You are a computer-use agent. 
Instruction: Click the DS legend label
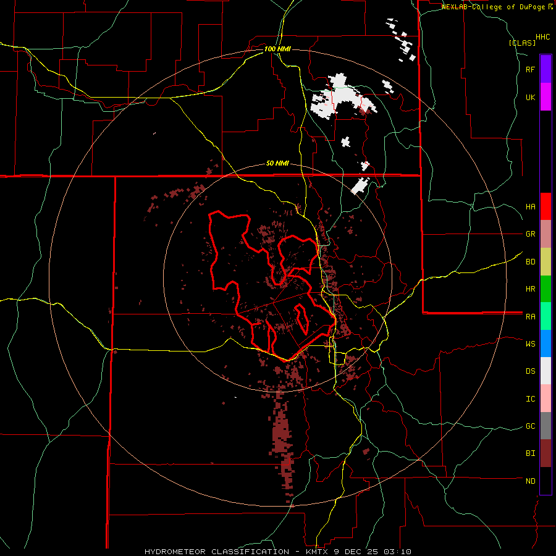pos(530,371)
